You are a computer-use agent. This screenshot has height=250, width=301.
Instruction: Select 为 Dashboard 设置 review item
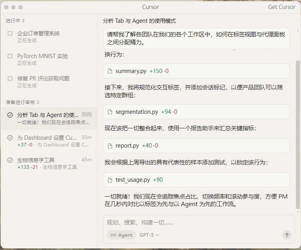pyautogui.click(x=49, y=141)
